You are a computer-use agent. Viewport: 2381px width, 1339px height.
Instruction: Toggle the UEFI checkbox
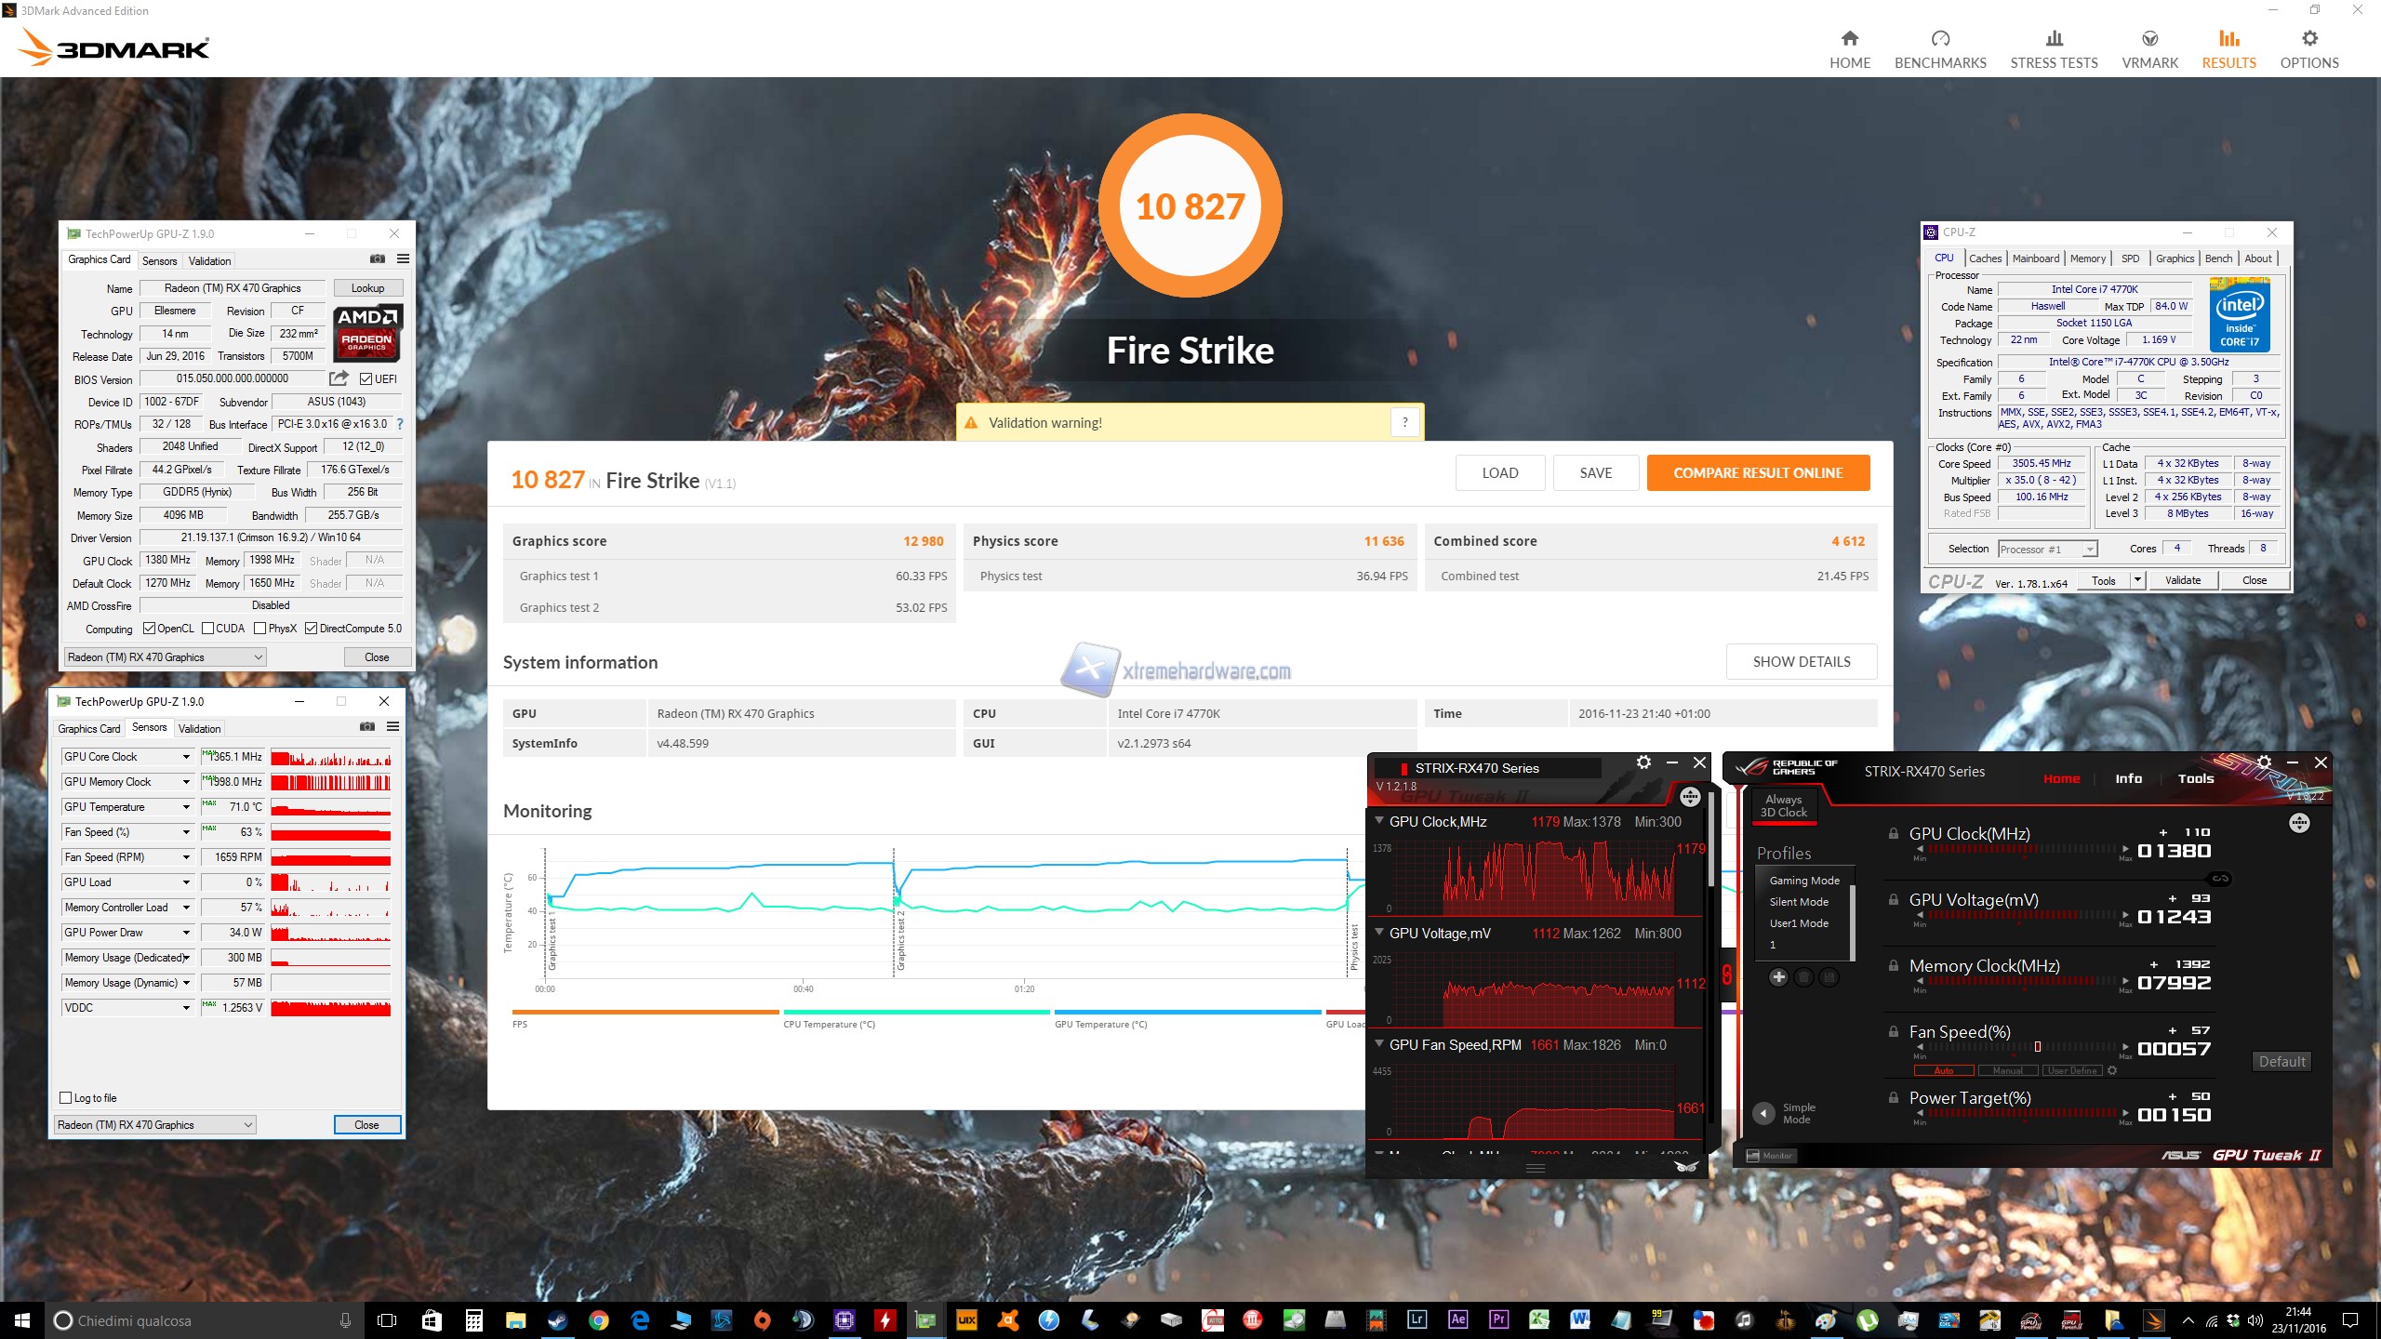click(x=366, y=379)
